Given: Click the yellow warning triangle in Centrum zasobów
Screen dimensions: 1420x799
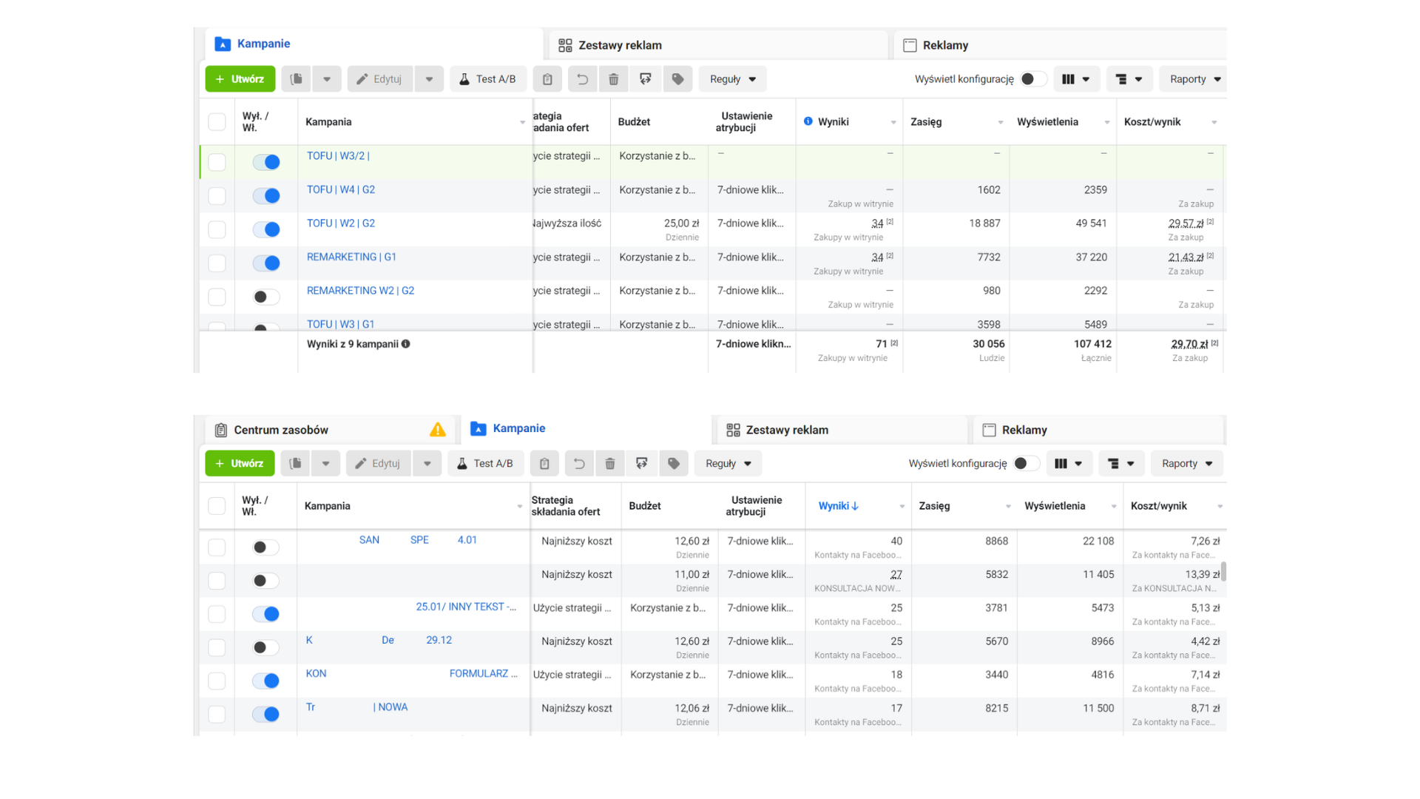Looking at the screenshot, I should pos(438,430).
